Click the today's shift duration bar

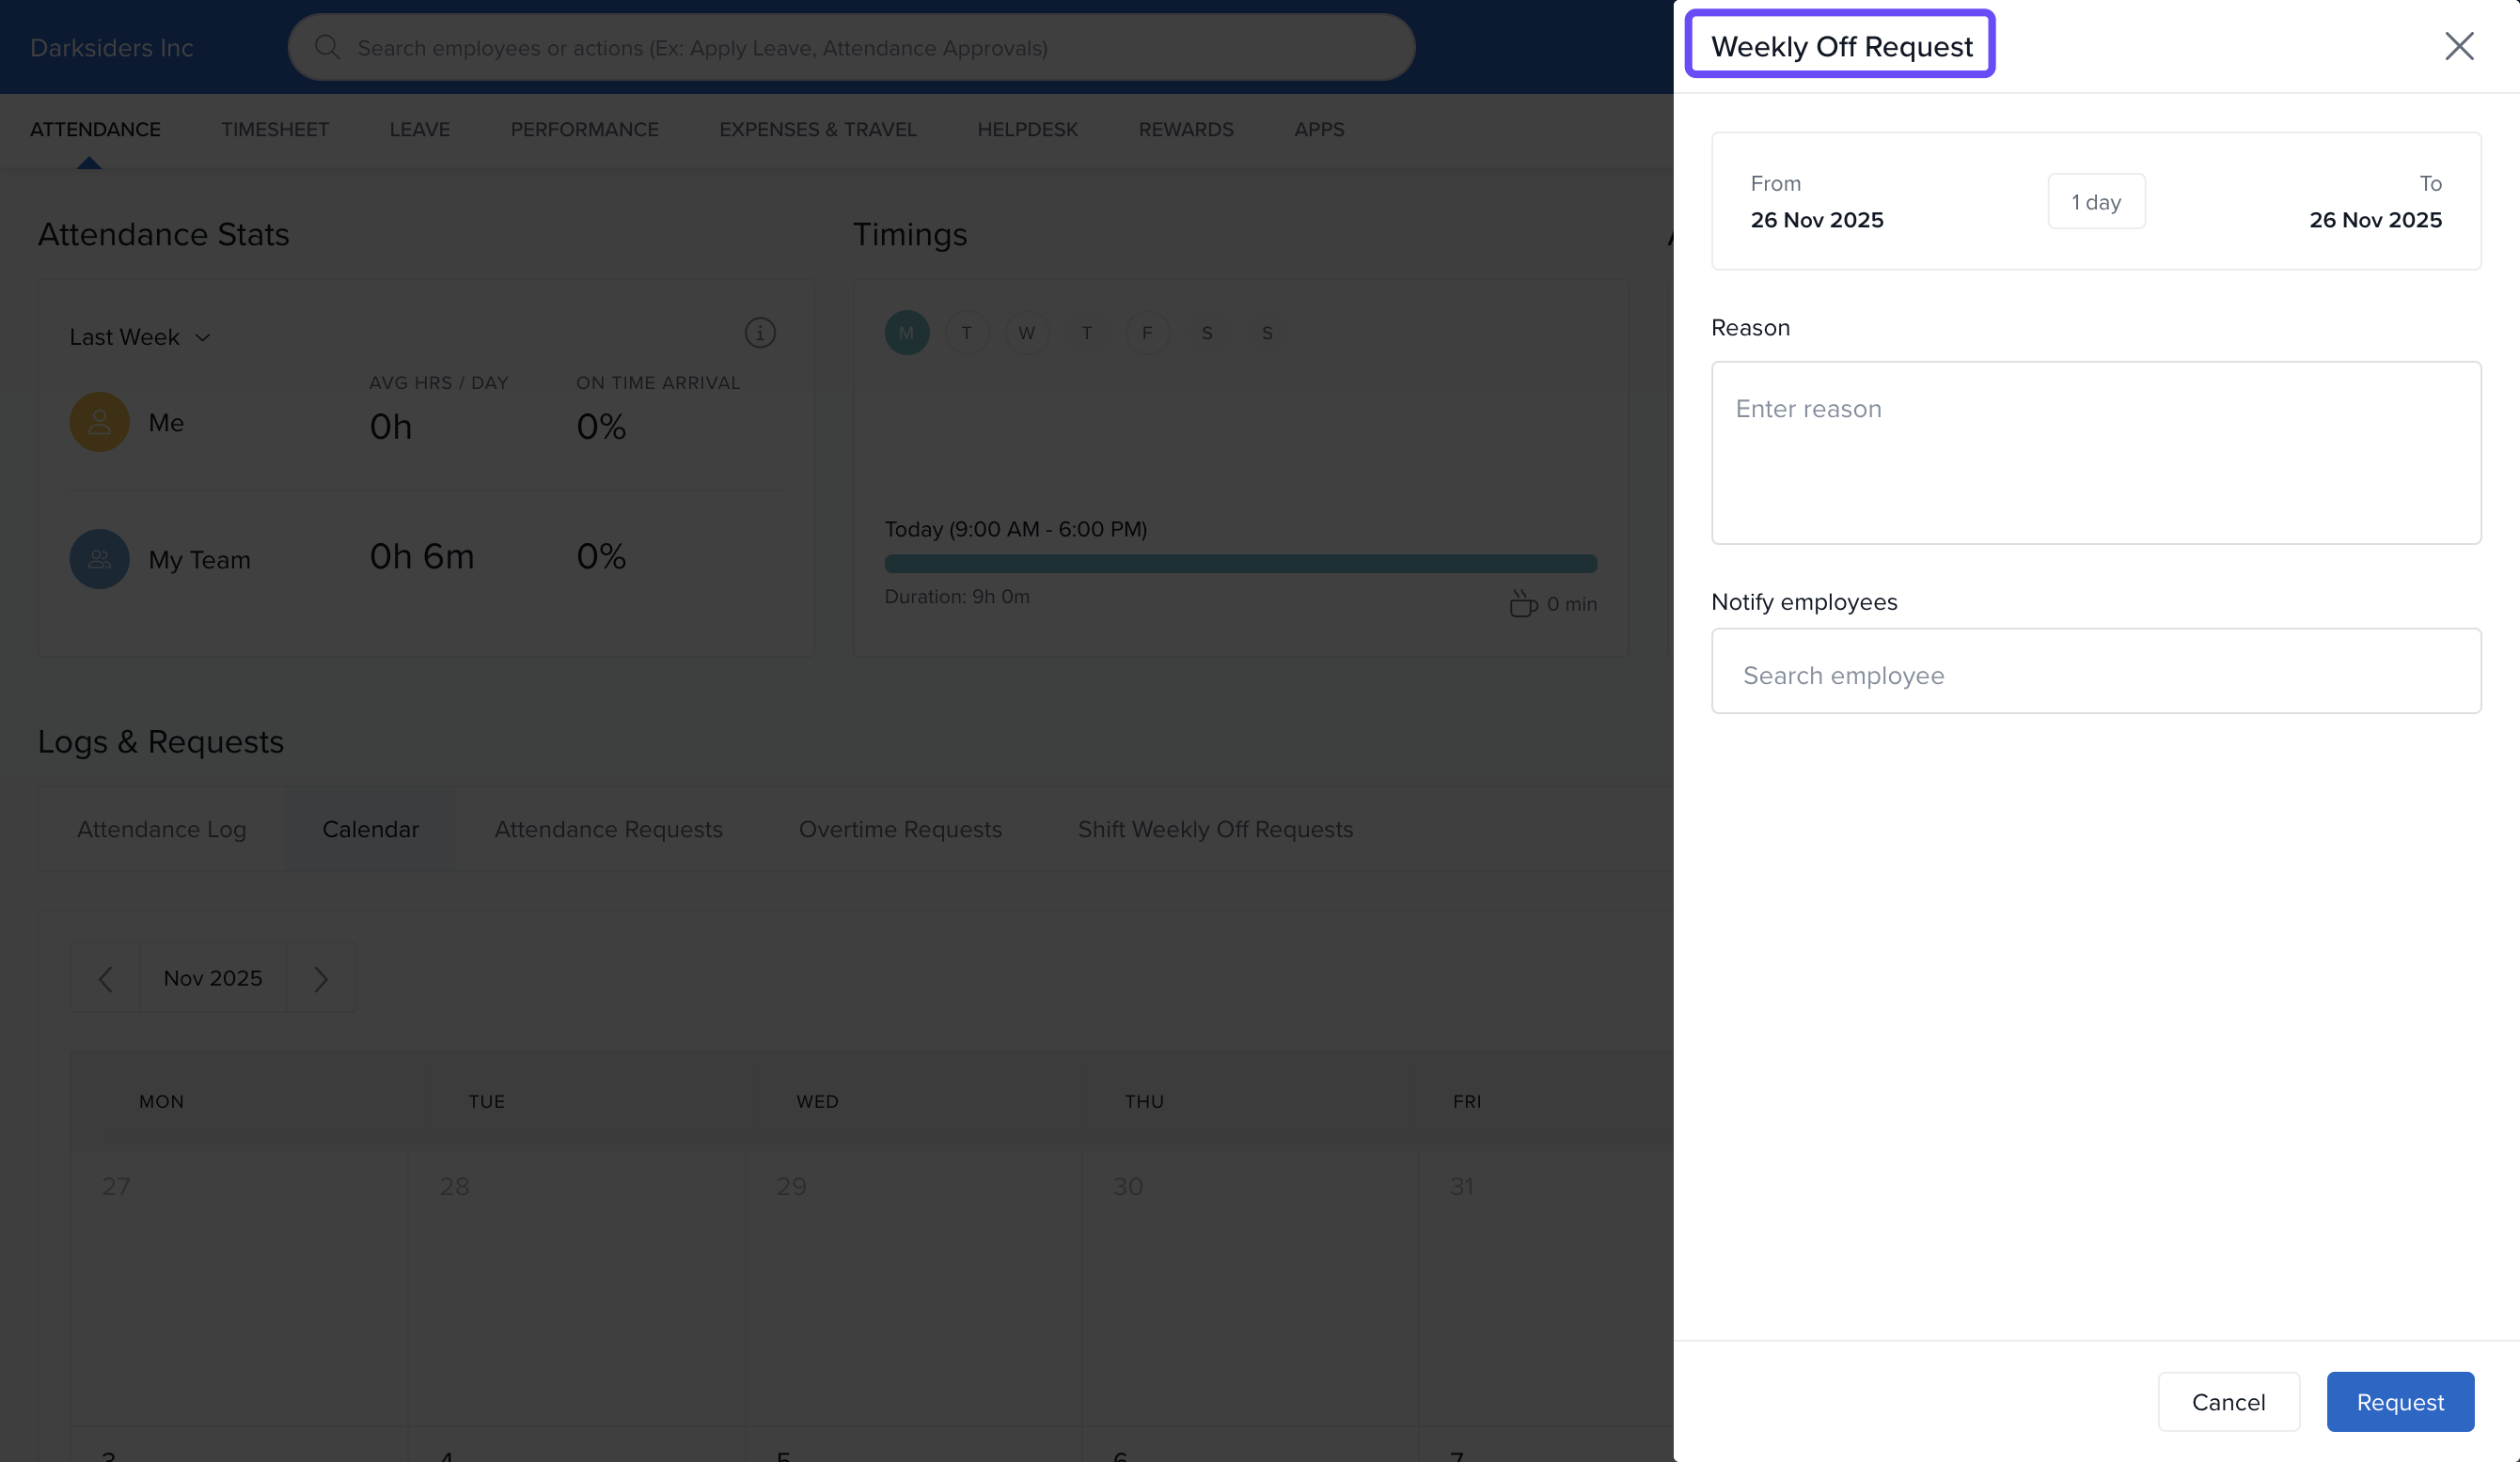pyautogui.click(x=1240, y=564)
